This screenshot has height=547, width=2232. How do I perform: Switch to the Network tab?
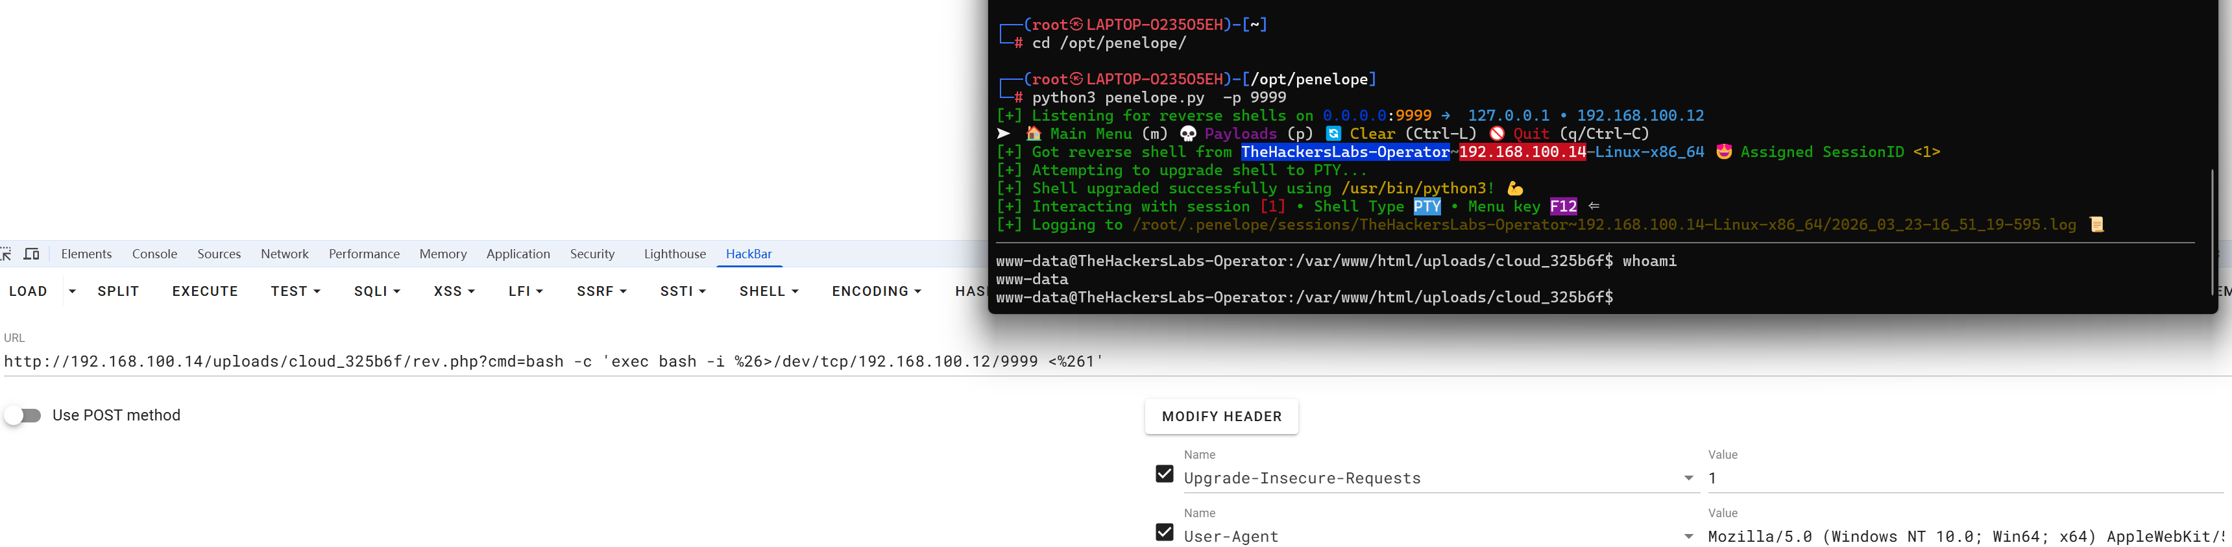pos(285,254)
